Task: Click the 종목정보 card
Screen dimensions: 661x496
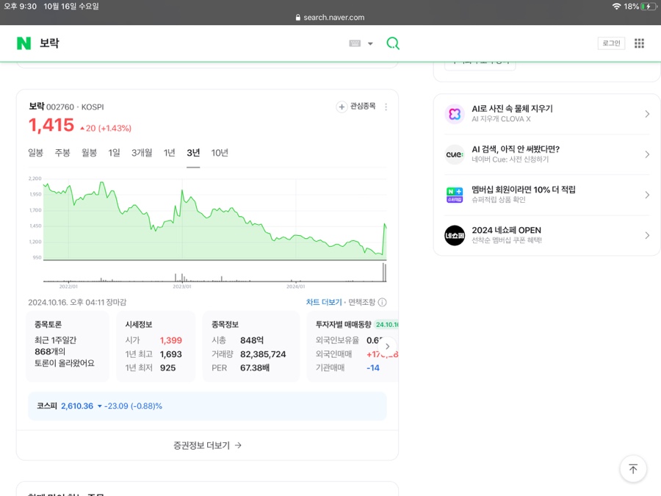Action: [x=251, y=346]
